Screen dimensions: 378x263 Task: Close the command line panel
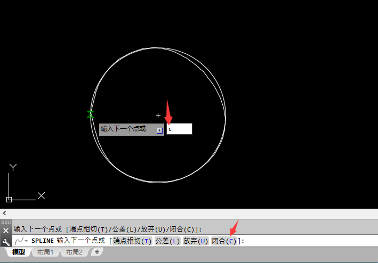tap(6, 231)
